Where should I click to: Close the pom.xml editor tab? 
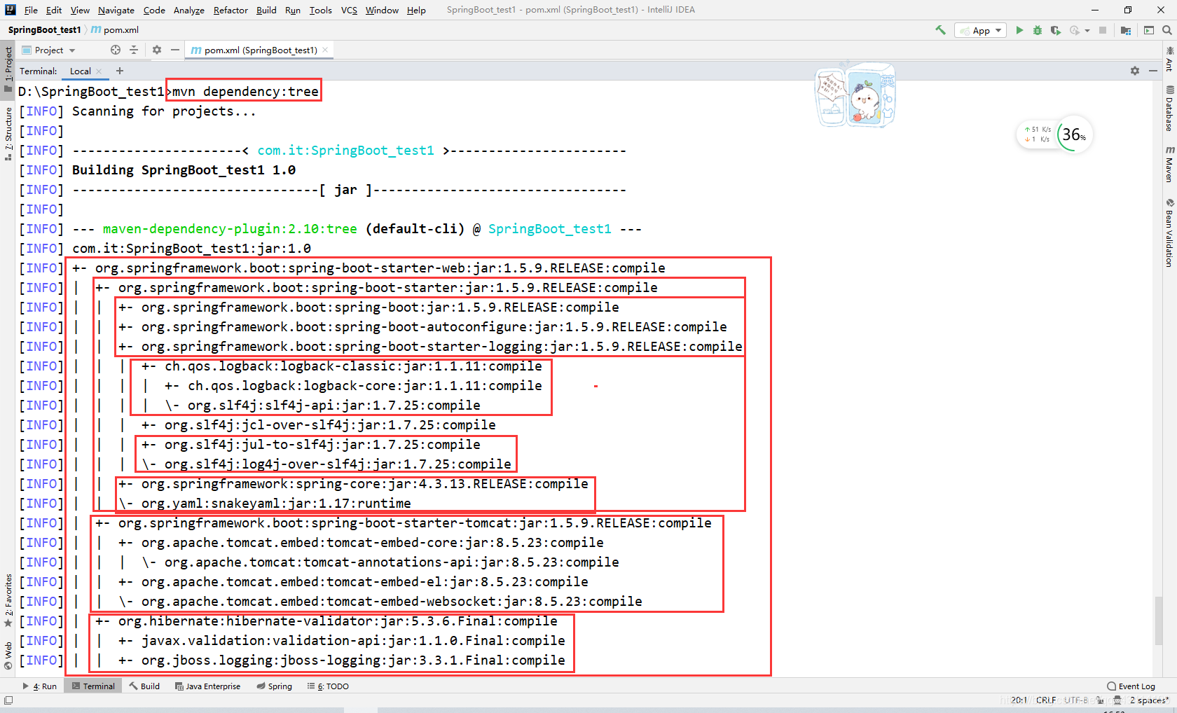[325, 50]
